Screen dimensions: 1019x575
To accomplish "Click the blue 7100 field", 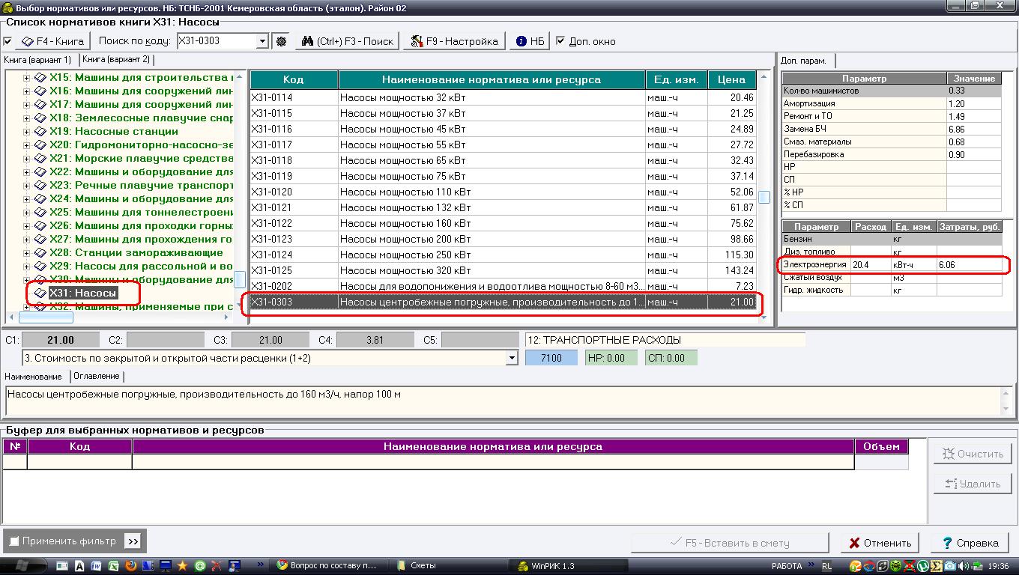I will (551, 359).
